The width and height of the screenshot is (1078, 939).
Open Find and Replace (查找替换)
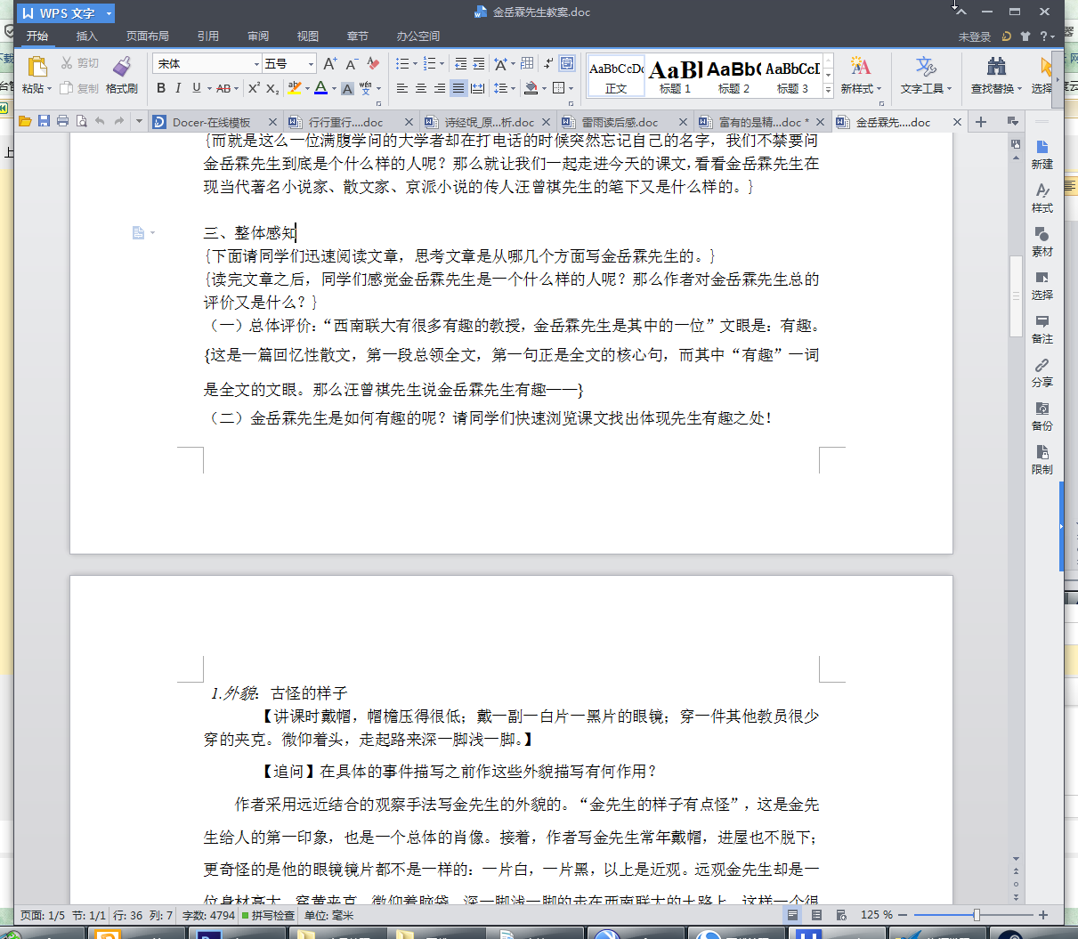(x=996, y=76)
